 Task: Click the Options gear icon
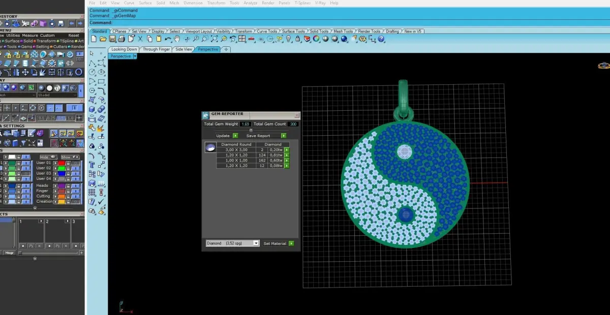pyautogui.click(x=362, y=39)
